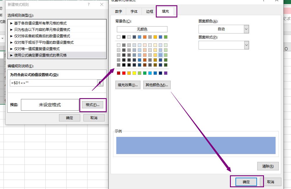Open 填充效果 dialog
Viewport: 291px width, 189px height.
tap(127, 85)
